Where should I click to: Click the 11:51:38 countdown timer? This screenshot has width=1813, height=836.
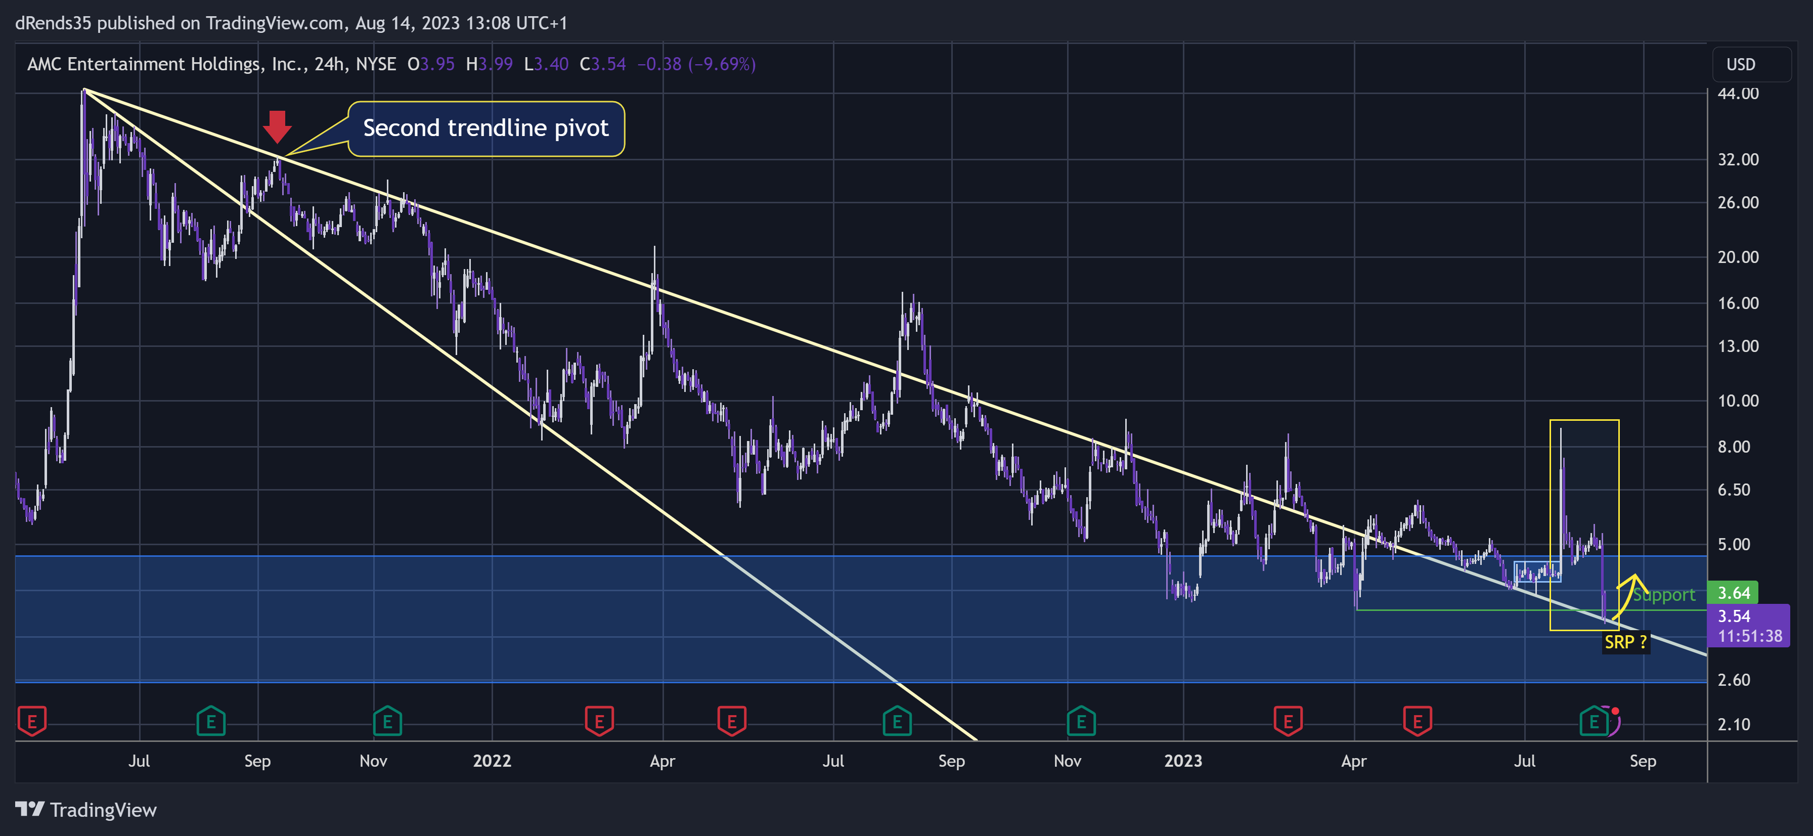(1750, 636)
